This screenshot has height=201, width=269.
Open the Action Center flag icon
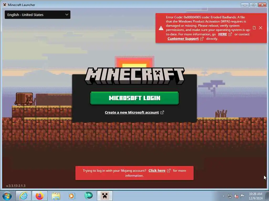242,196
